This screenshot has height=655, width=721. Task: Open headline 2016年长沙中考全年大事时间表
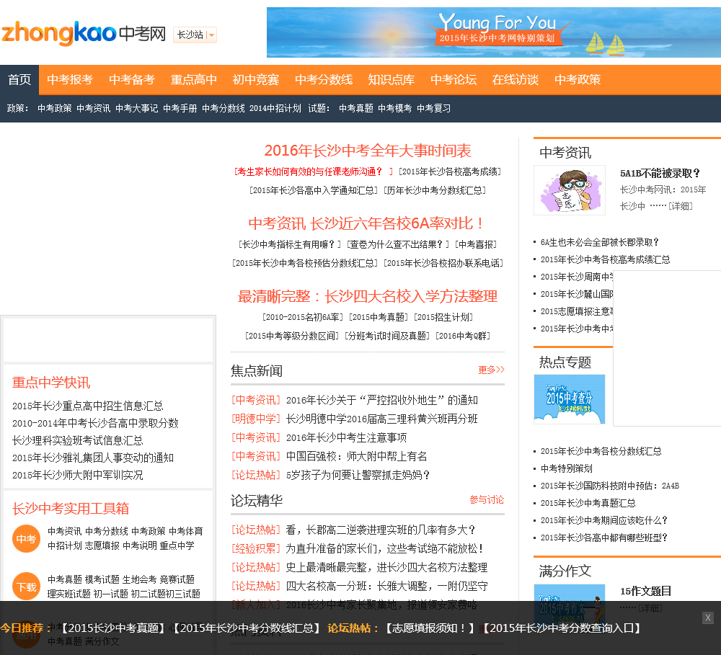coord(368,151)
